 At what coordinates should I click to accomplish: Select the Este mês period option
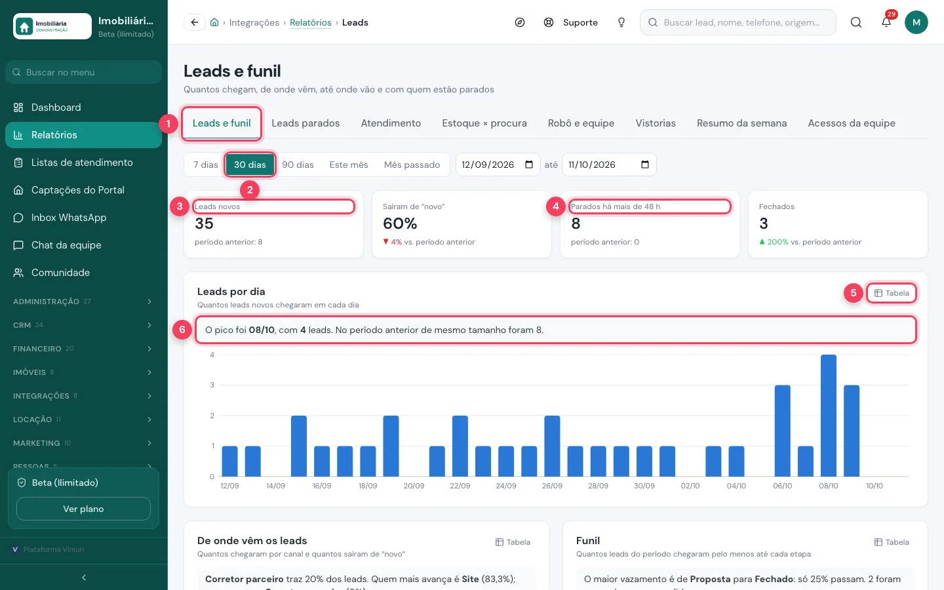349,165
